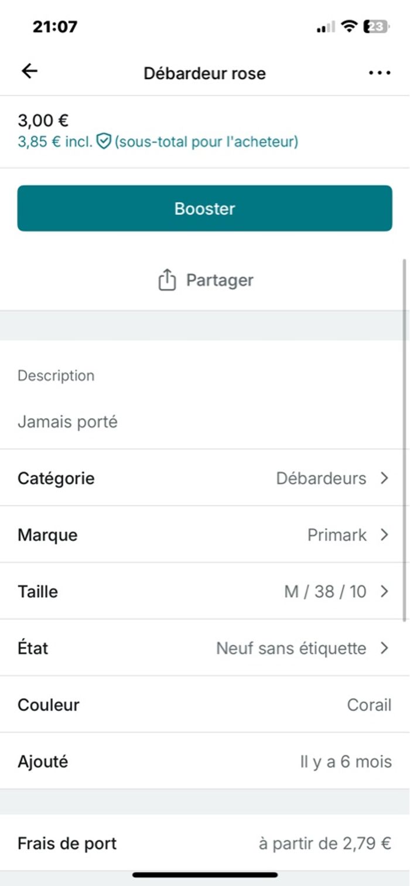Open the Débardeurs category value
This screenshot has width=410, height=886.
[321, 478]
